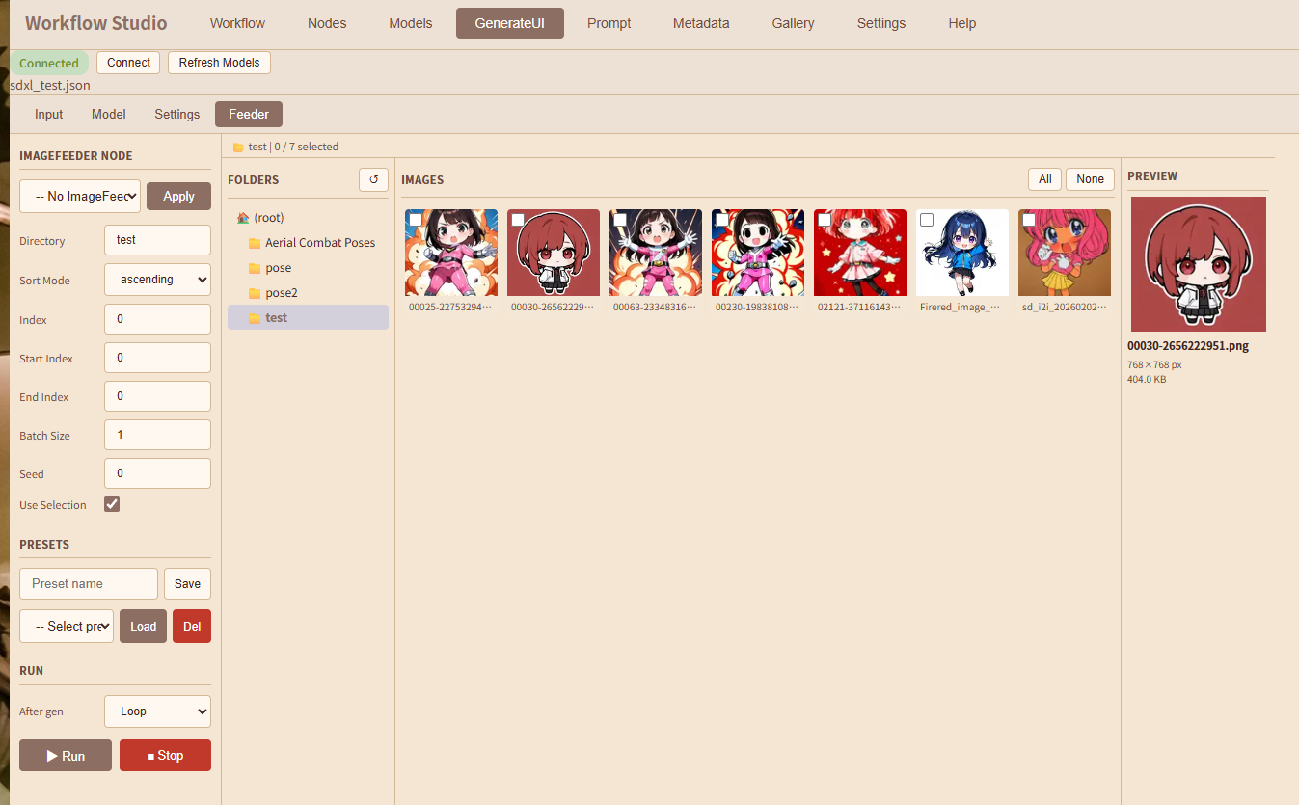Click the pose2 folder icon

[x=255, y=293]
